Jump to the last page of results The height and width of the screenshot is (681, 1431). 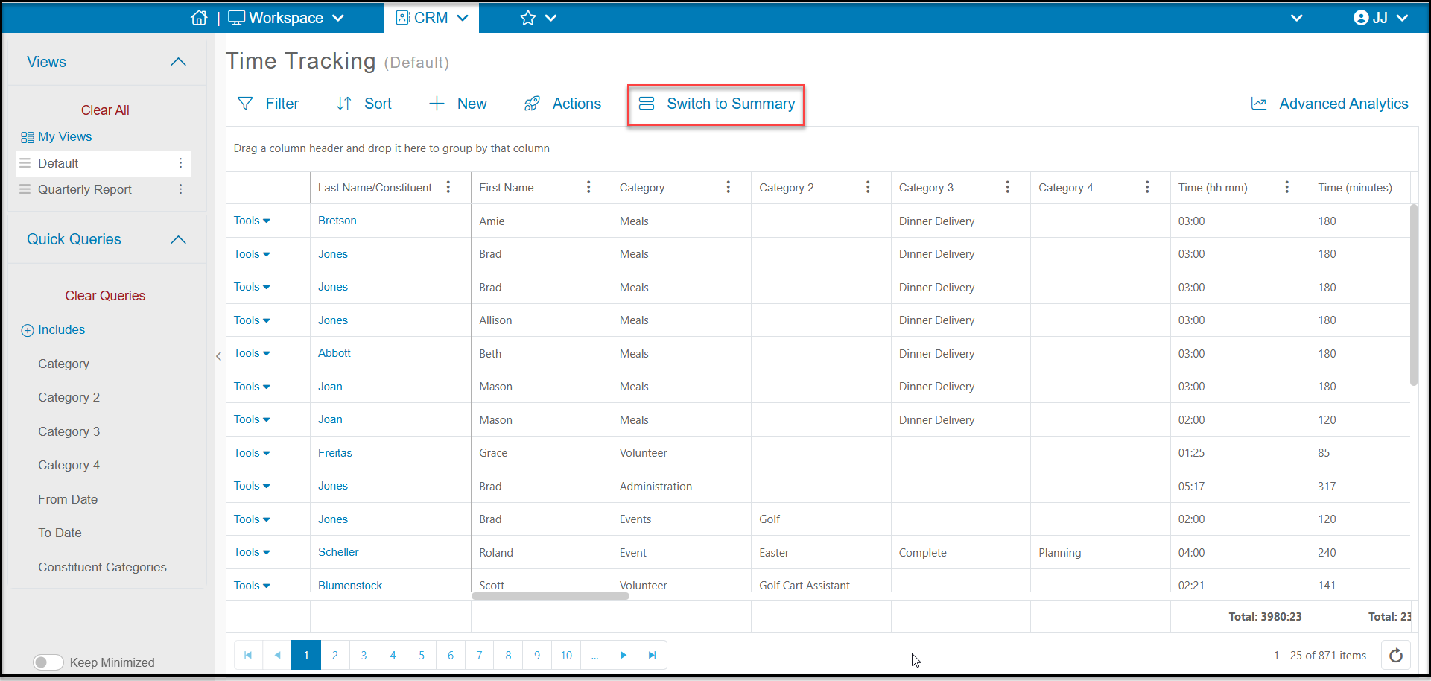652,655
